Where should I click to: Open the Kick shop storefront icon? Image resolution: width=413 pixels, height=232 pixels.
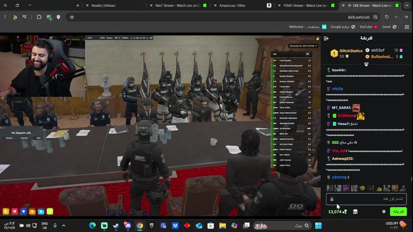coord(355,212)
